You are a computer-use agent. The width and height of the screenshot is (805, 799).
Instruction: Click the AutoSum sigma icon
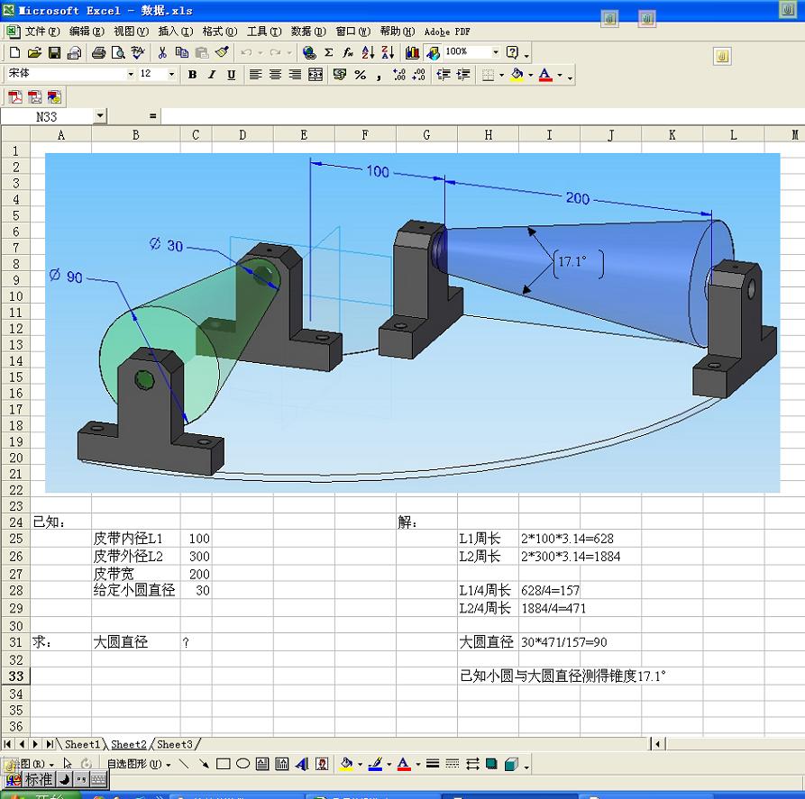[328, 52]
